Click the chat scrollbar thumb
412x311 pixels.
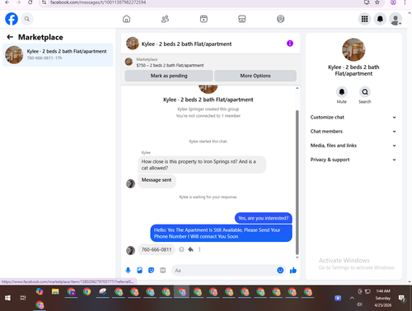pyautogui.click(x=297, y=183)
